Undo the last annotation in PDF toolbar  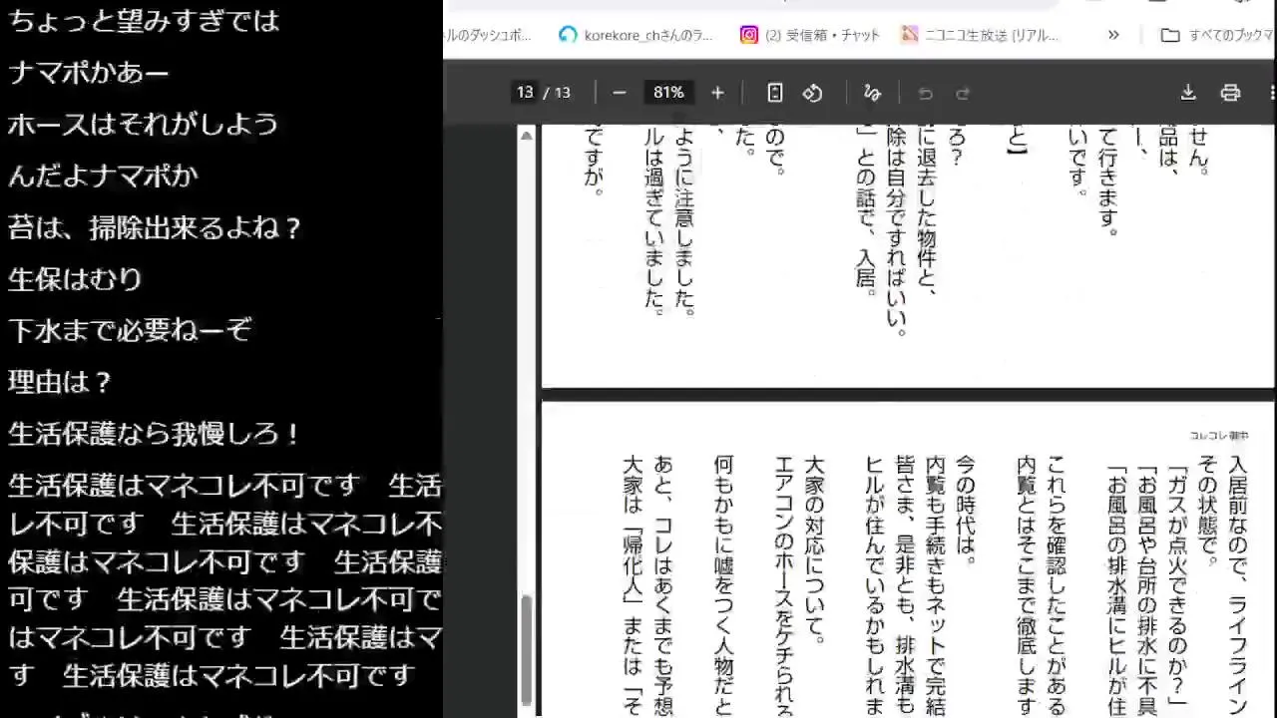926,93
